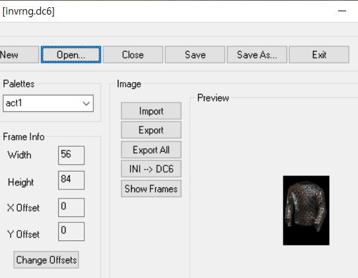Choose Save As... to save a copy

257,54
